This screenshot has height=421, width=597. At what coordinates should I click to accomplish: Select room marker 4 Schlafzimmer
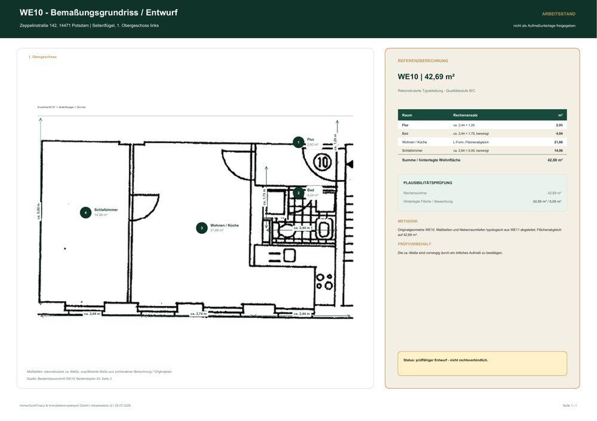[x=85, y=213]
